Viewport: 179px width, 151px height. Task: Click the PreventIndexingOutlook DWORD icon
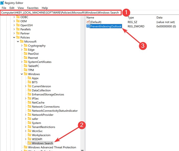(88, 26)
